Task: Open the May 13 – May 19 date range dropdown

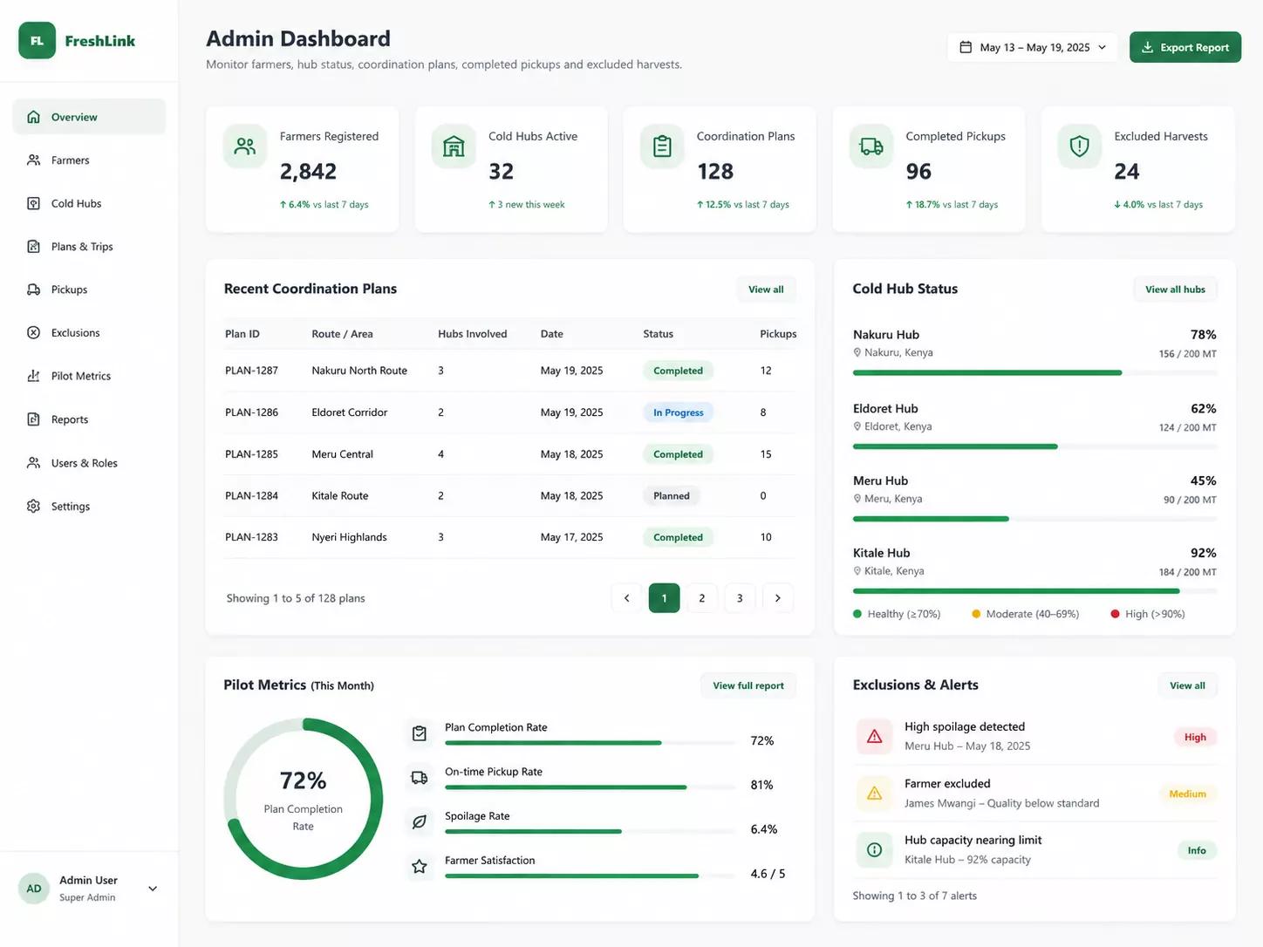Action: (x=1032, y=47)
